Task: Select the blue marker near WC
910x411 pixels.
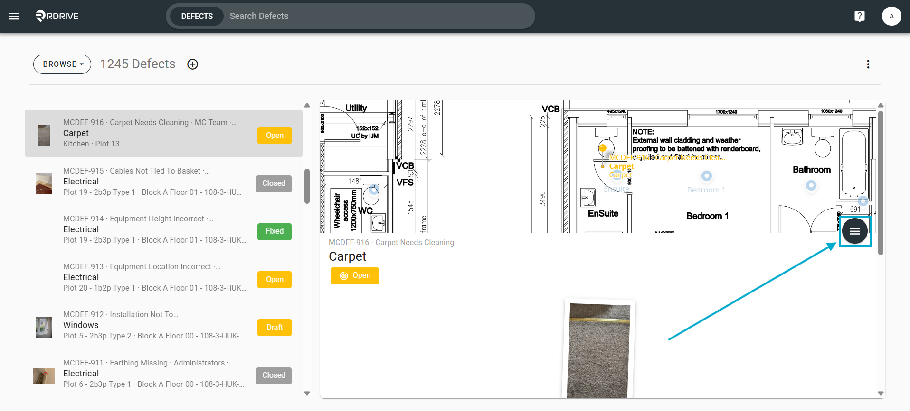Action: (374, 190)
